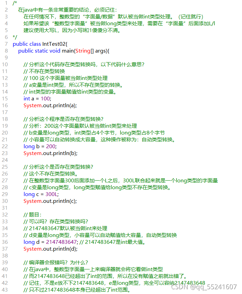Click the comment 建议使用大写L，因为小写l和1傻傻分不清
Screen dimensions: 242x294
pos(72,30)
